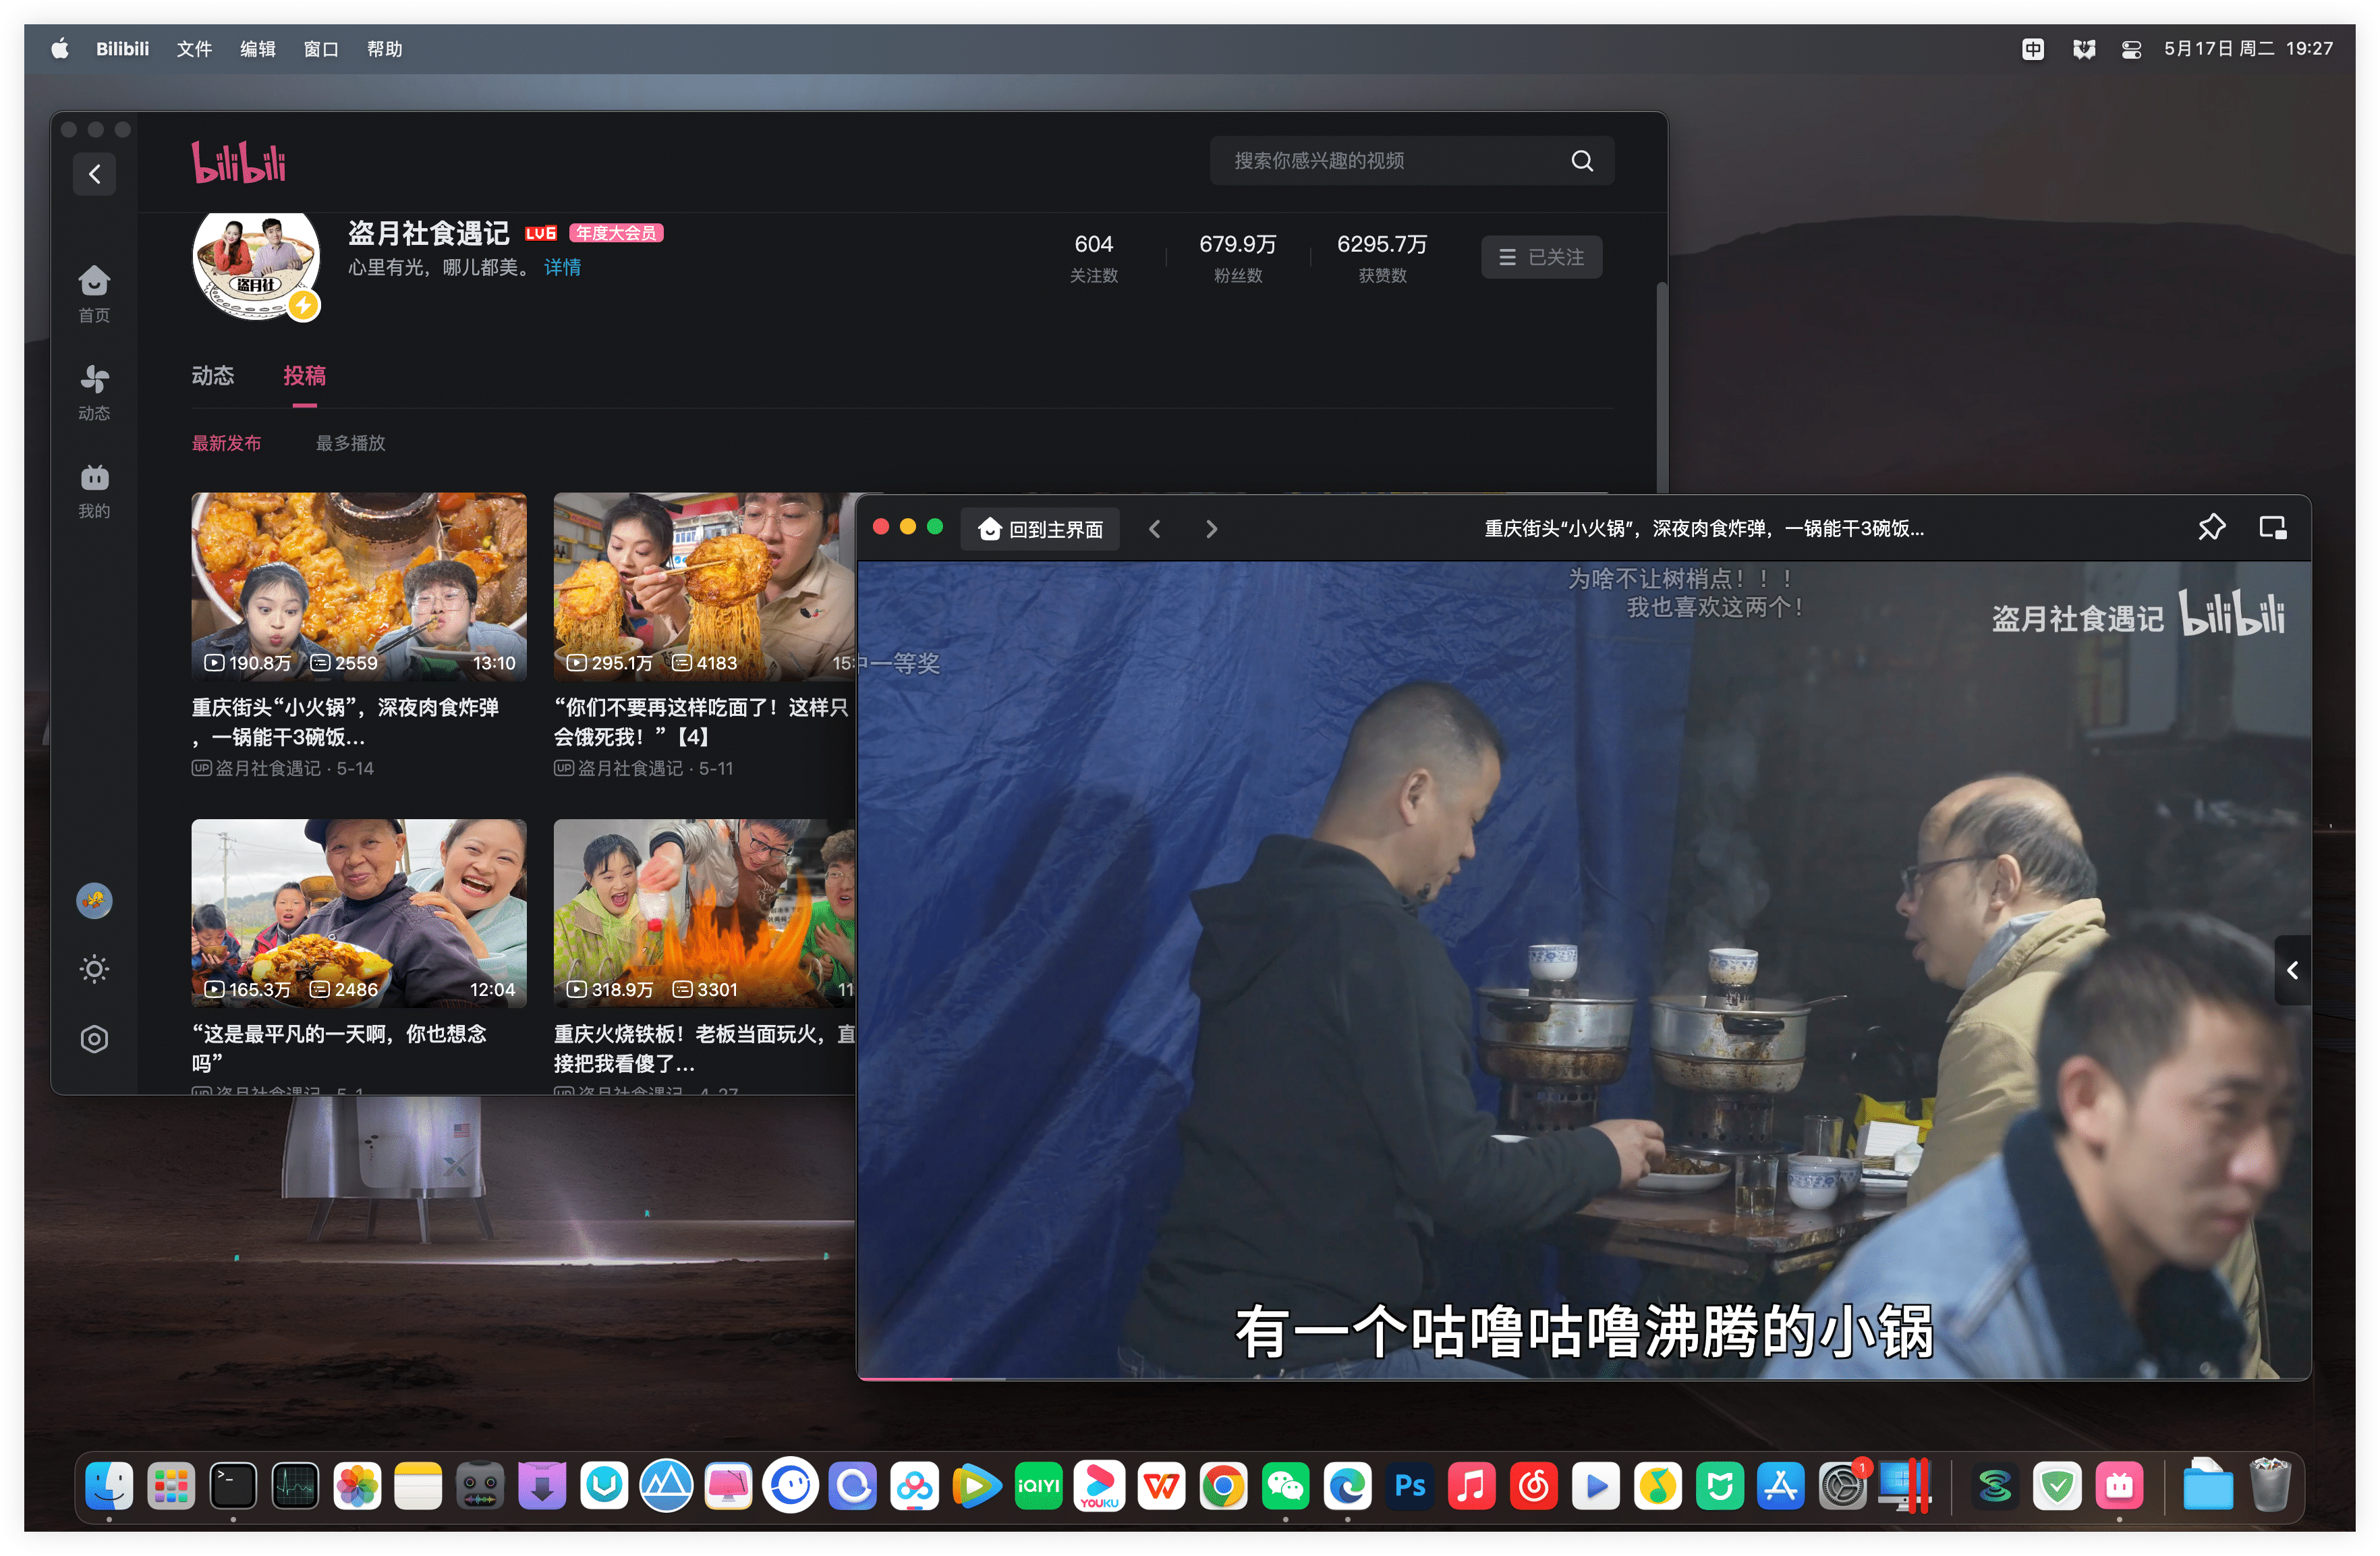The image size is (2380, 1556).
Task: Open the 详情 link in the profile
Action: (x=562, y=267)
